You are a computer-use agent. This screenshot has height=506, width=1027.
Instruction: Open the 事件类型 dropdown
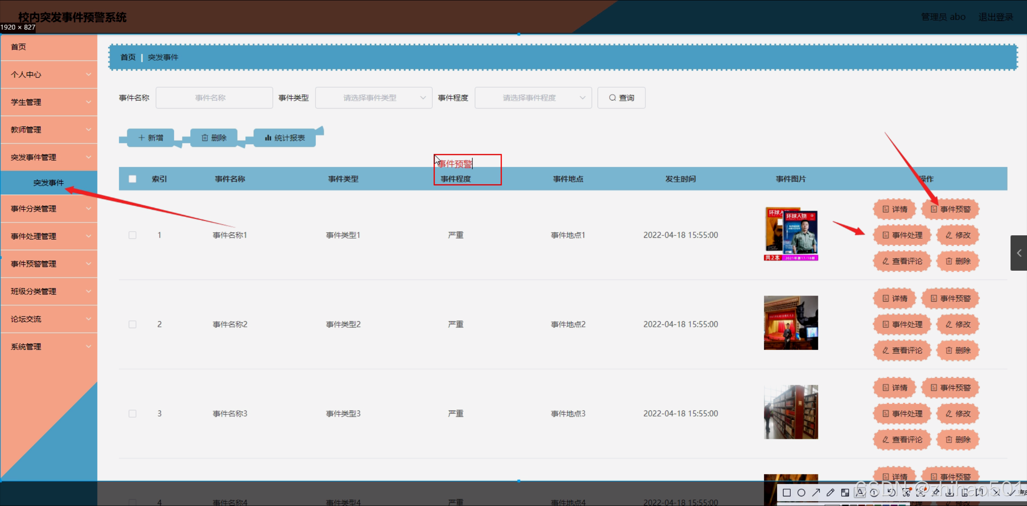(373, 98)
